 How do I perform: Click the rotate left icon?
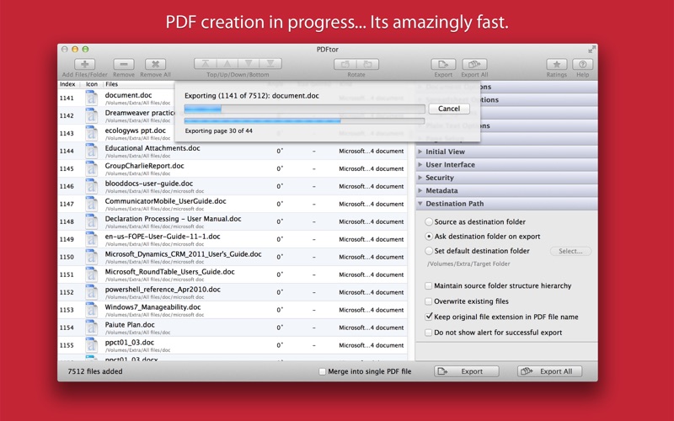click(x=345, y=65)
